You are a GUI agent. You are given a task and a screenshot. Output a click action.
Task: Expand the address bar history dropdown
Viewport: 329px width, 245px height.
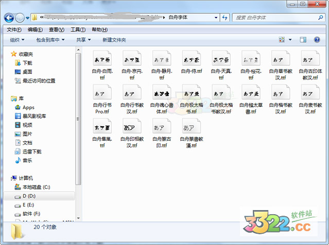[x=216, y=17]
